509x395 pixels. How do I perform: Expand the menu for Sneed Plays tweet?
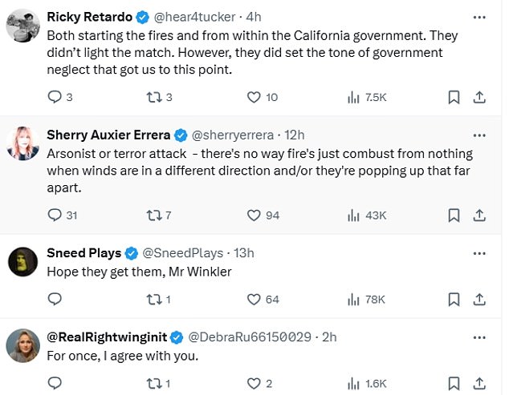(x=479, y=253)
